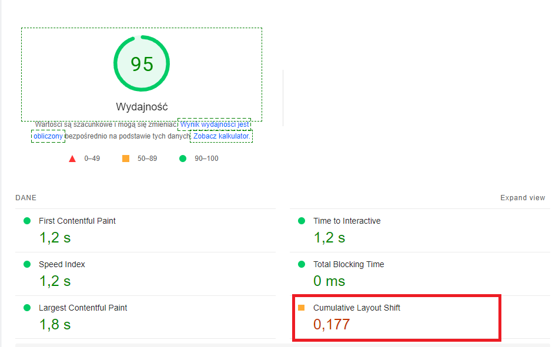Click the 0 ms Total Blocking Time value
The image size is (559, 347).
click(329, 281)
